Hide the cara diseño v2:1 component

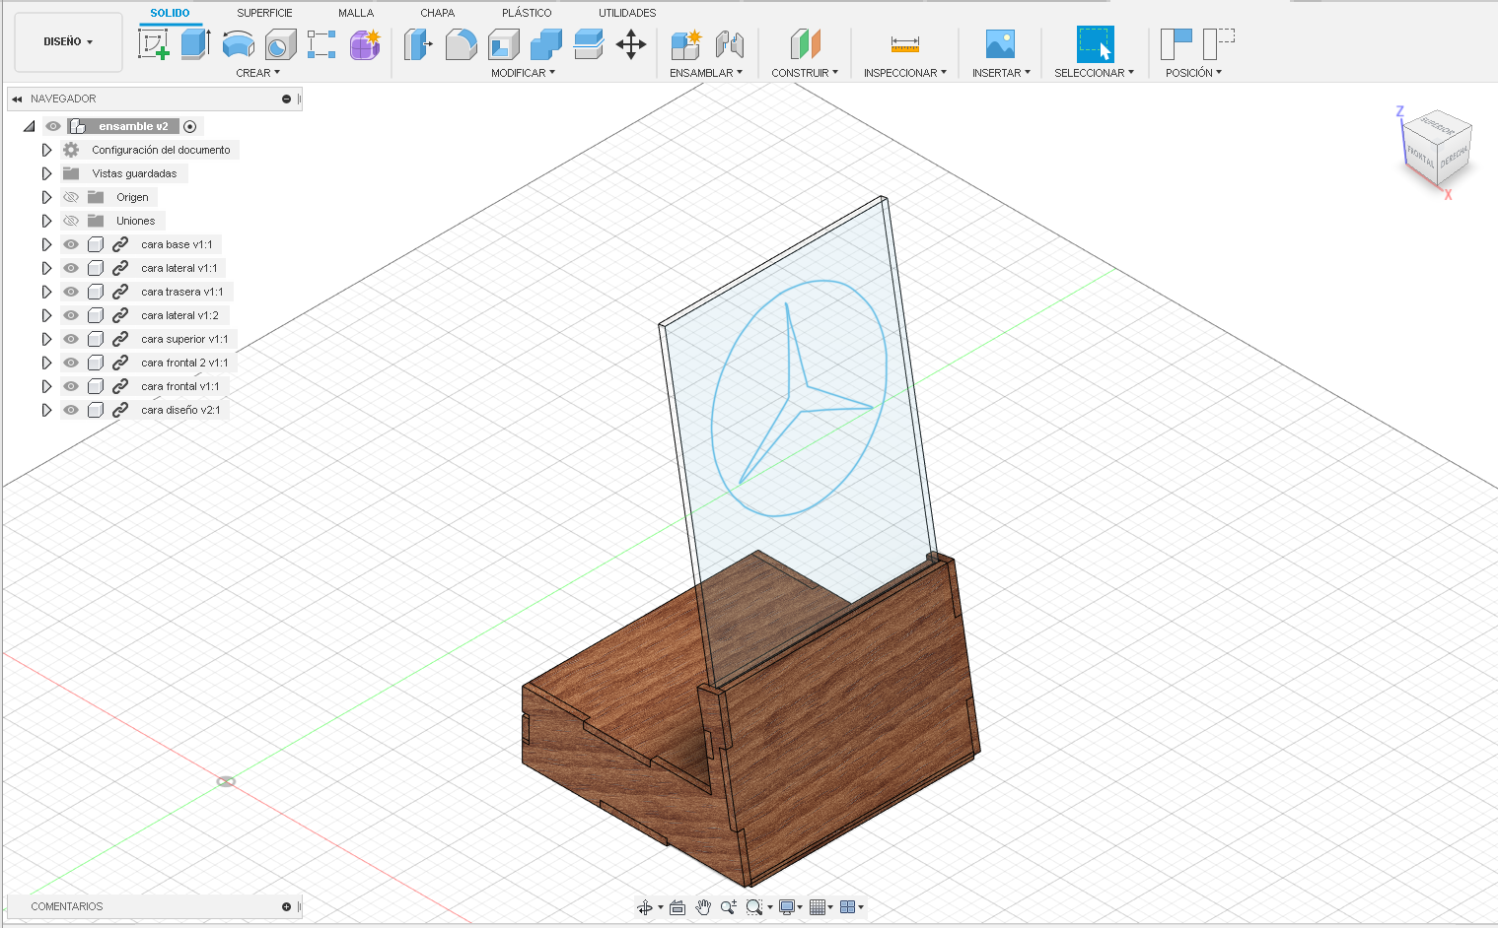(71, 410)
